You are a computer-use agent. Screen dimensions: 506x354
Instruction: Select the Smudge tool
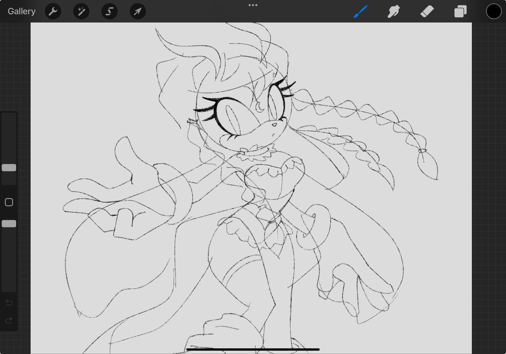pyautogui.click(x=394, y=11)
